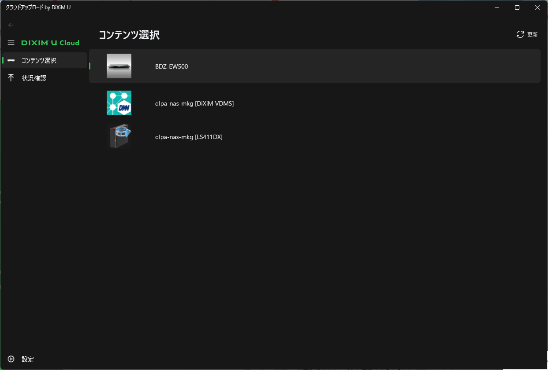Maximize the クラウドアップロード window
Screen dimensions: 548x370
tap(517, 7)
